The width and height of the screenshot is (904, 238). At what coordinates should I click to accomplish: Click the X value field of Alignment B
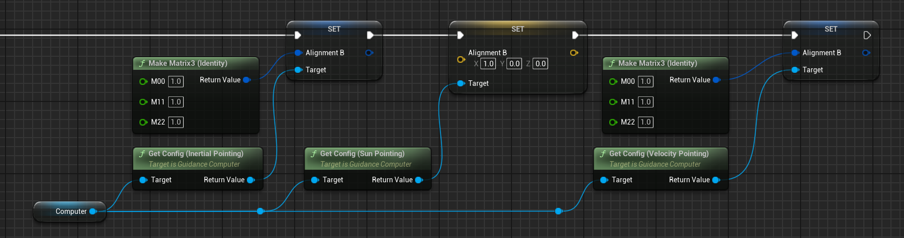[x=488, y=64]
